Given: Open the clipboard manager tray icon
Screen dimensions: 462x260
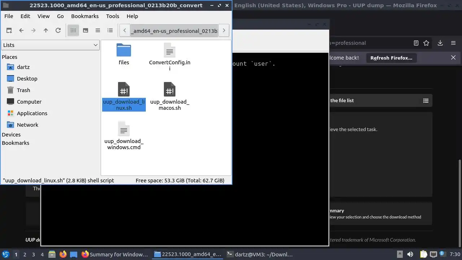Looking at the screenshot, I should 423,254.
